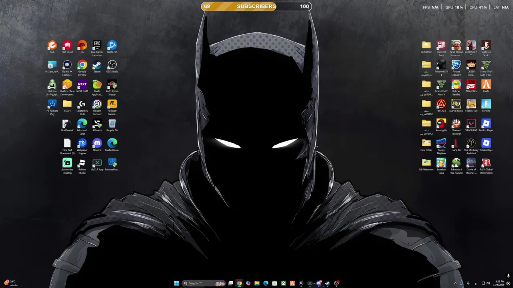
Task: Open Streamlabs Desktop shortcut
Action: 67,166
